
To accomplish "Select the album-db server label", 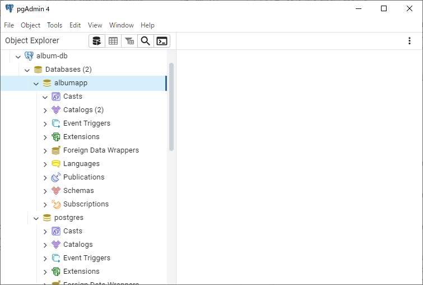I will [52, 56].
